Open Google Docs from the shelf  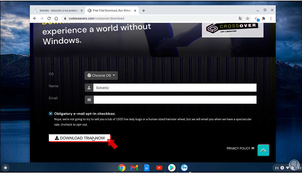[x=147, y=168]
